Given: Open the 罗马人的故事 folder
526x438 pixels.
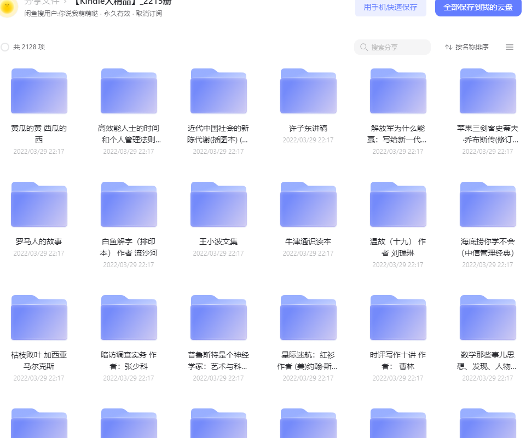Looking at the screenshot, I should click(x=39, y=204).
